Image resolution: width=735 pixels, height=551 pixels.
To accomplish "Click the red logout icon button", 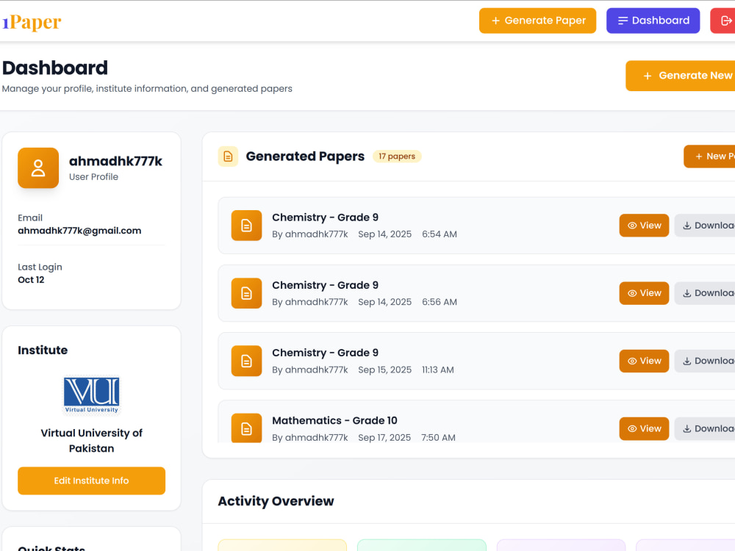I will (723, 21).
